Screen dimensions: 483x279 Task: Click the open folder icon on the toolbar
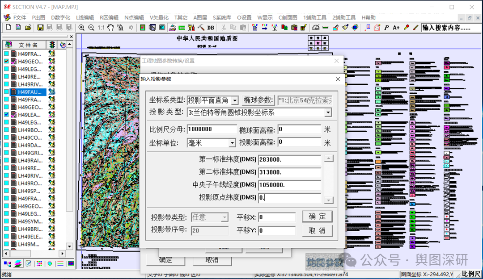click(28, 28)
